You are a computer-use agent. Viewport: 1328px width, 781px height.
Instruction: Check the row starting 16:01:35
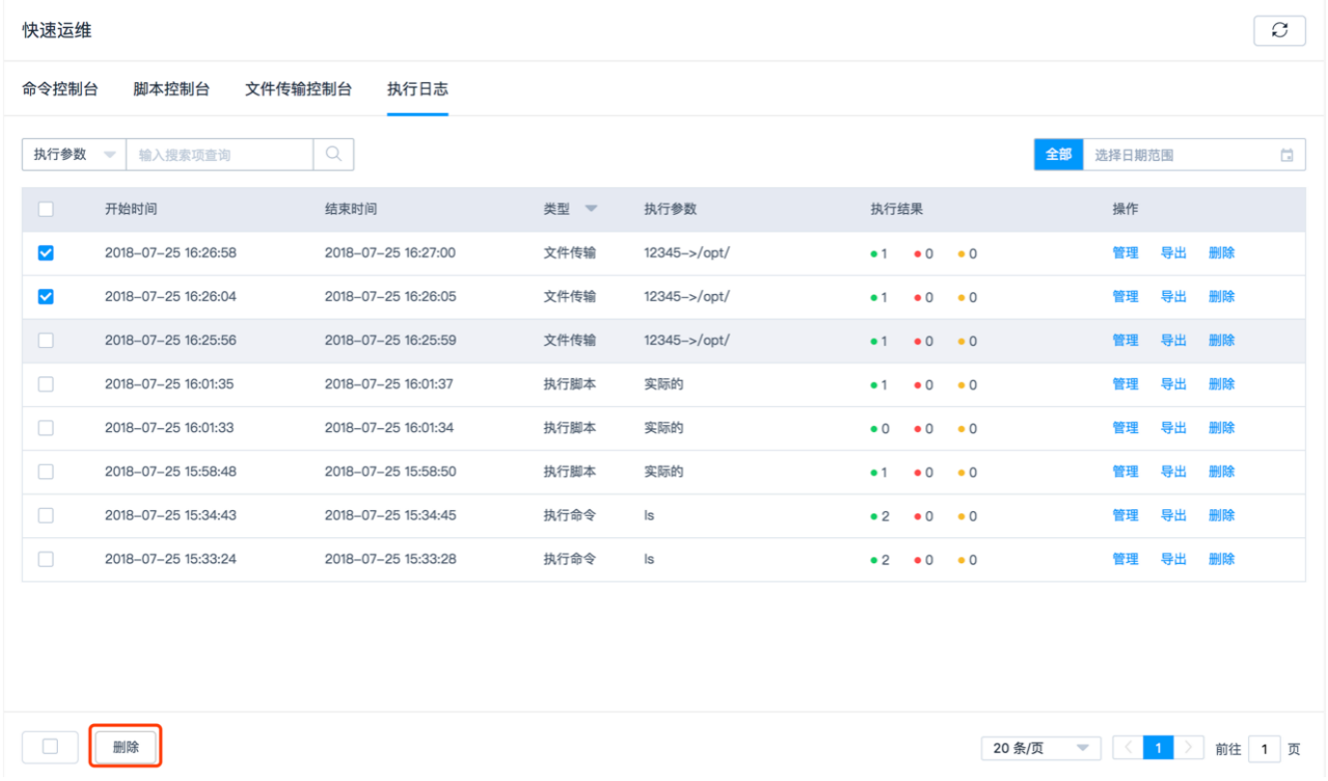[45, 384]
